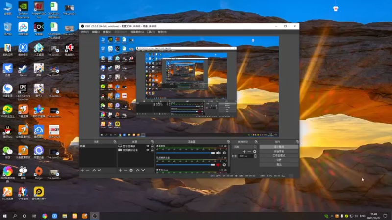Click the exit button in Controls panel
Screen dimensions: 392x220
[x=279, y=165]
